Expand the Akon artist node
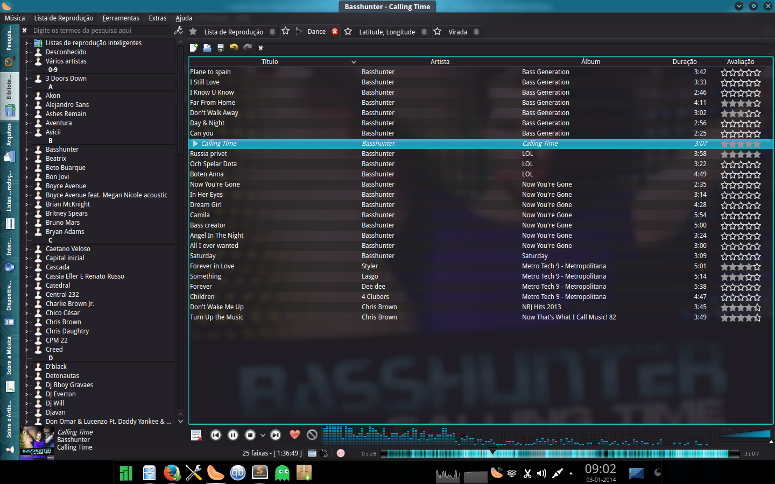Viewport: 775px width, 484px height. (26, 96)
